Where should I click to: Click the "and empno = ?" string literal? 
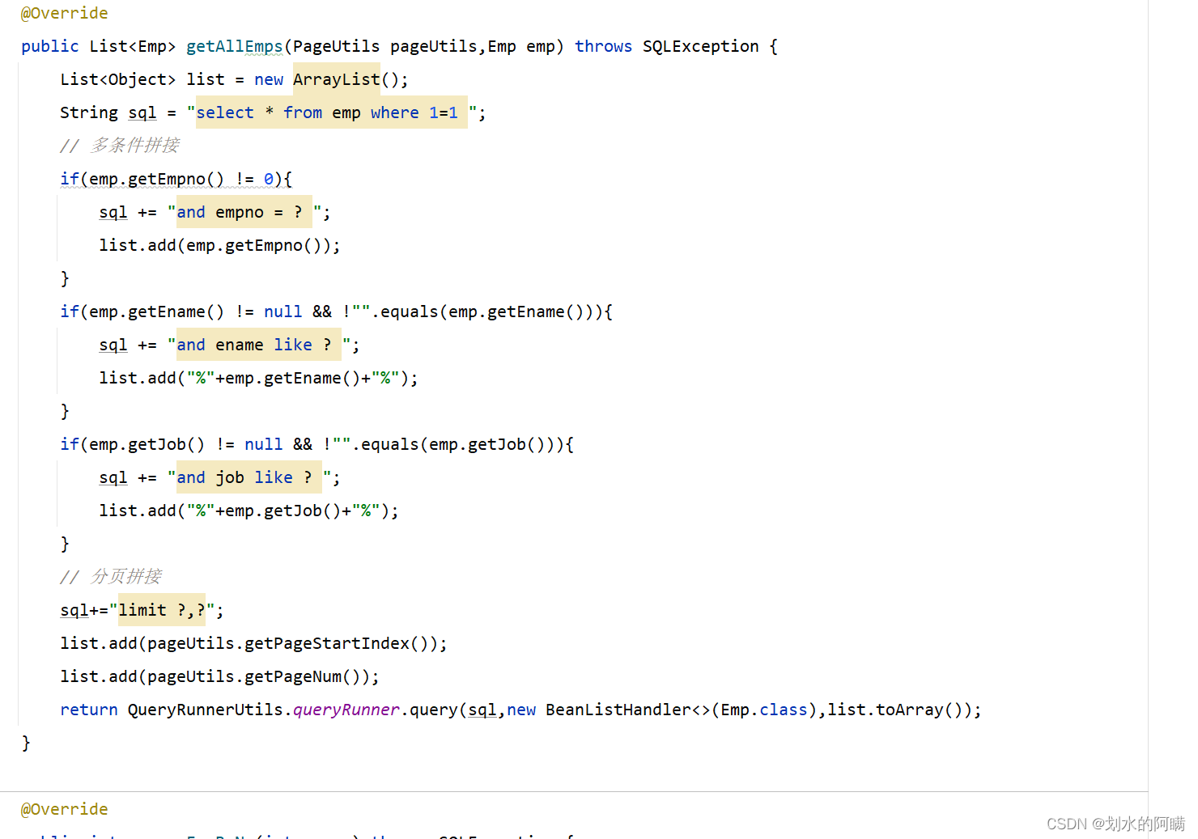click(244, 212)
